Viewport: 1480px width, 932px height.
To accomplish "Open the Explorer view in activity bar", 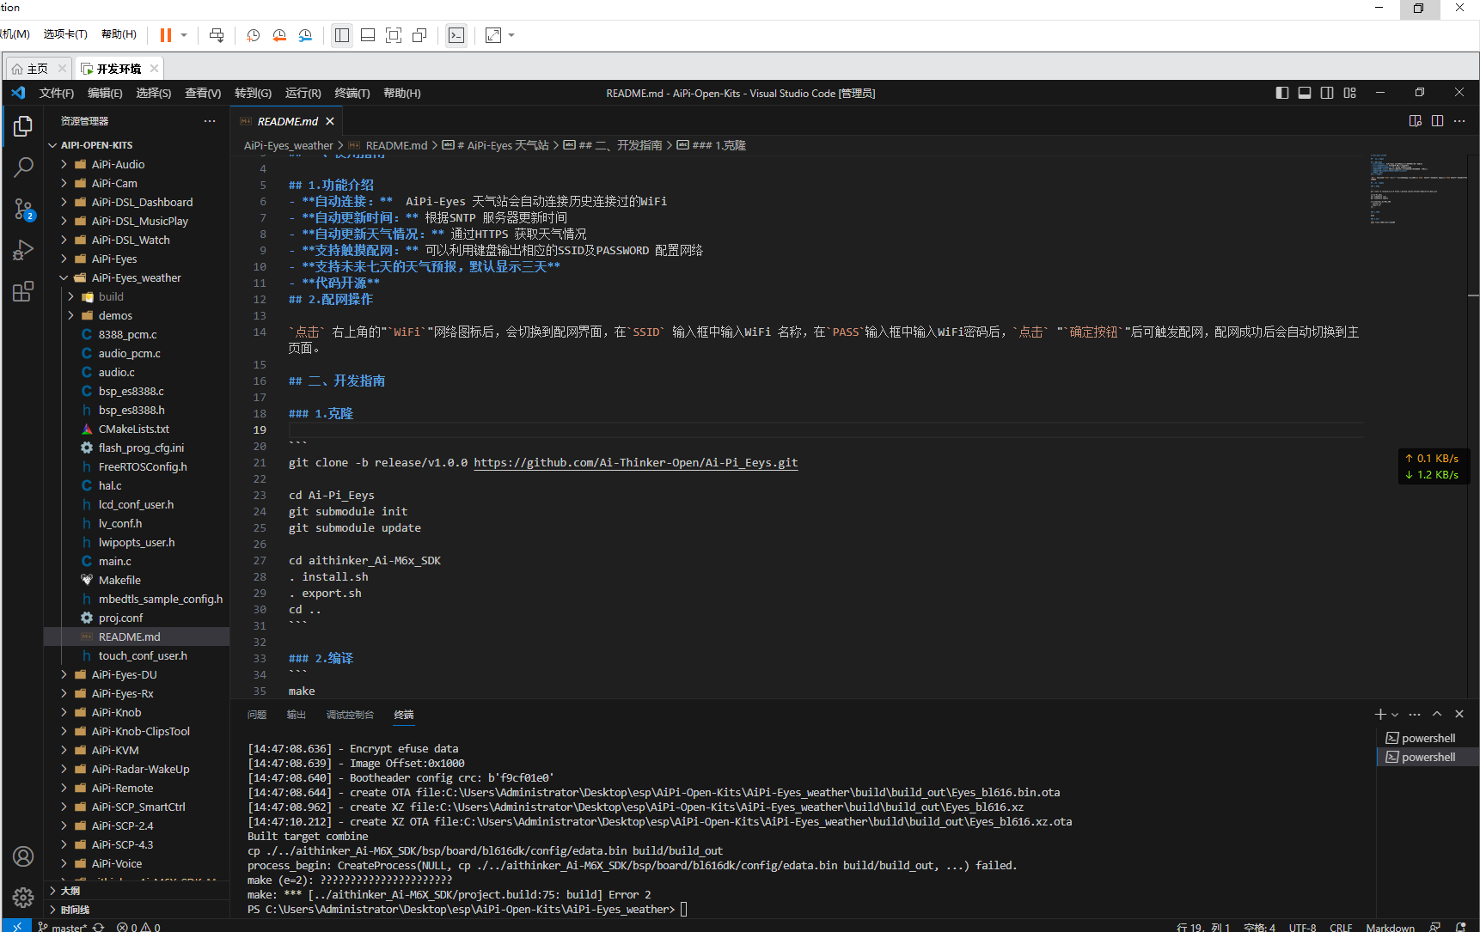I will (23, 127).
